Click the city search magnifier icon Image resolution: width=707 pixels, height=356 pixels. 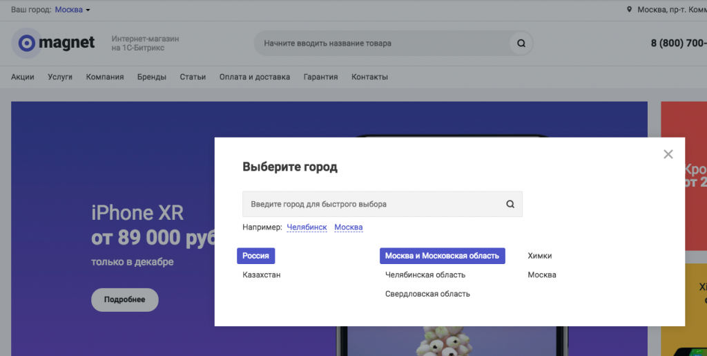[x=510, y=204]
